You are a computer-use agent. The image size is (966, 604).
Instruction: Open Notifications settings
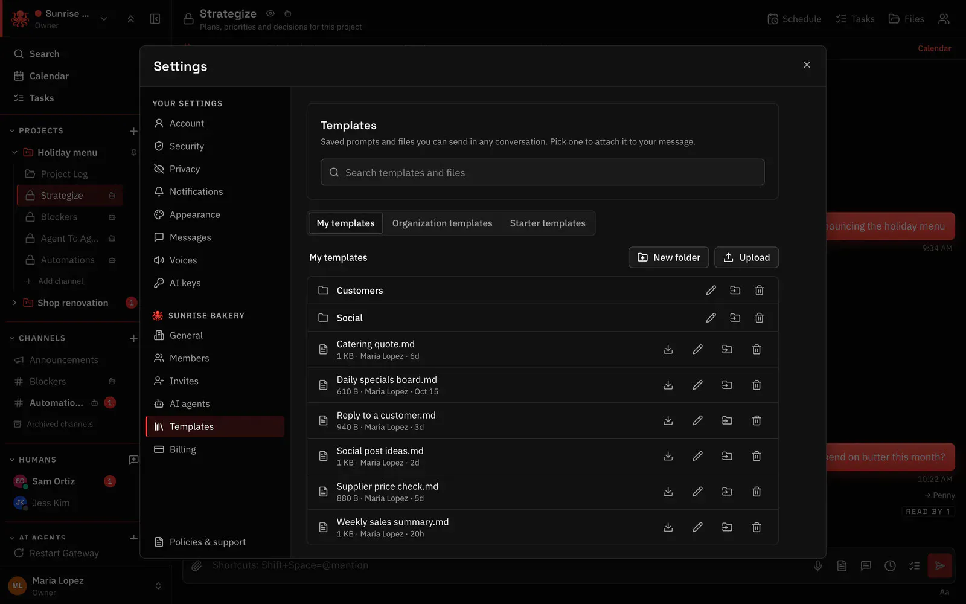point(215,191)
